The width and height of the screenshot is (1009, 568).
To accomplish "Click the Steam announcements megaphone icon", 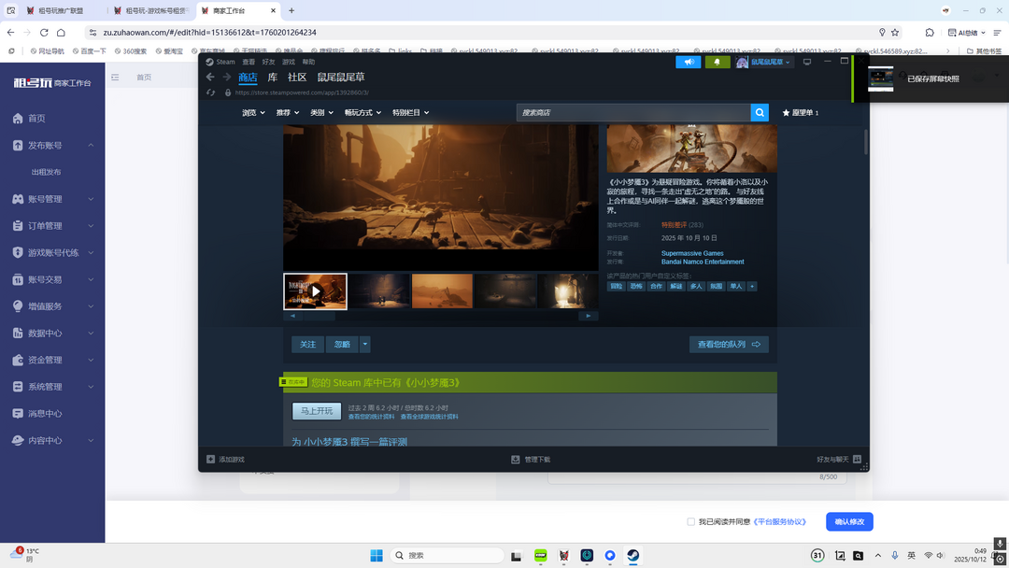I will point(688,63).
